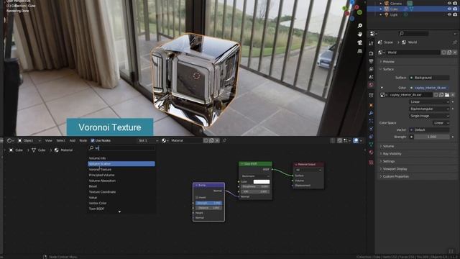Open the image file folder icon
The height and width of the screenshot is (259, 460).
447,95
